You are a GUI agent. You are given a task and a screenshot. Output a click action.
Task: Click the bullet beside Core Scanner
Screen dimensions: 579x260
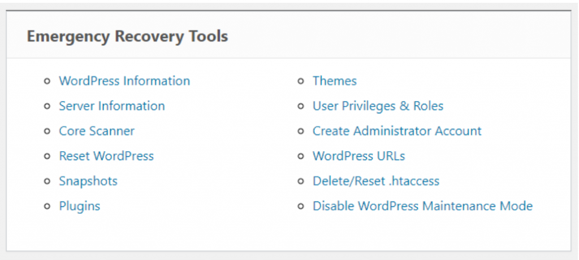(47, 132)
